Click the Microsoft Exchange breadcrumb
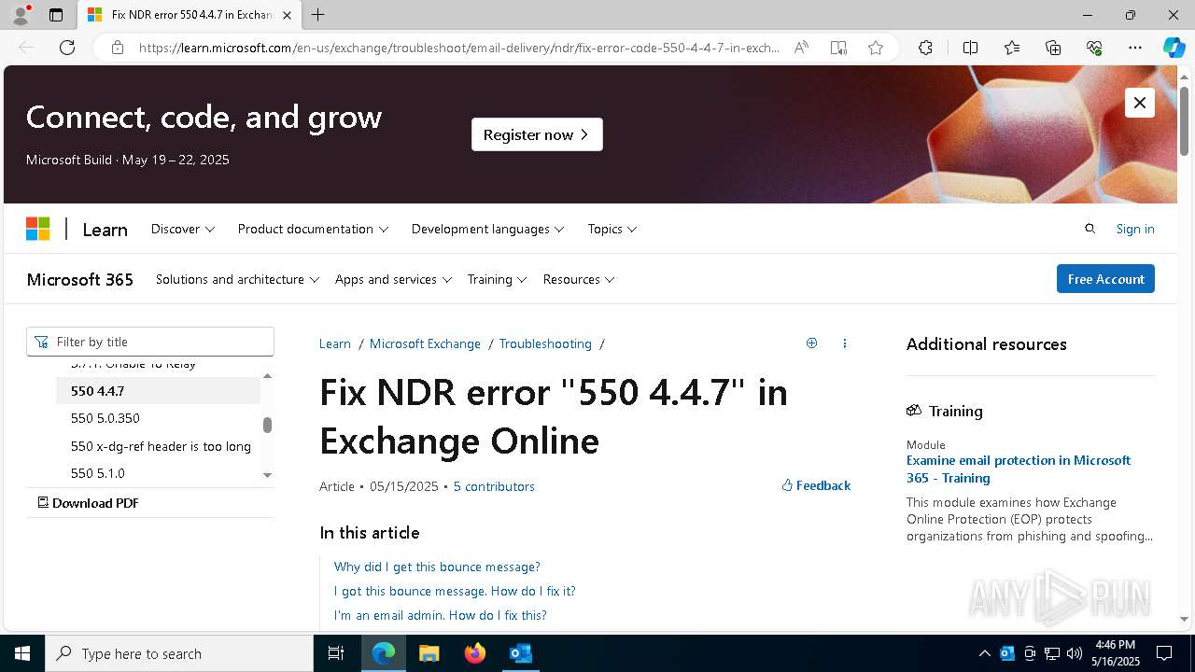Screen dimensions: 1195x672 (x=425, y=343)
